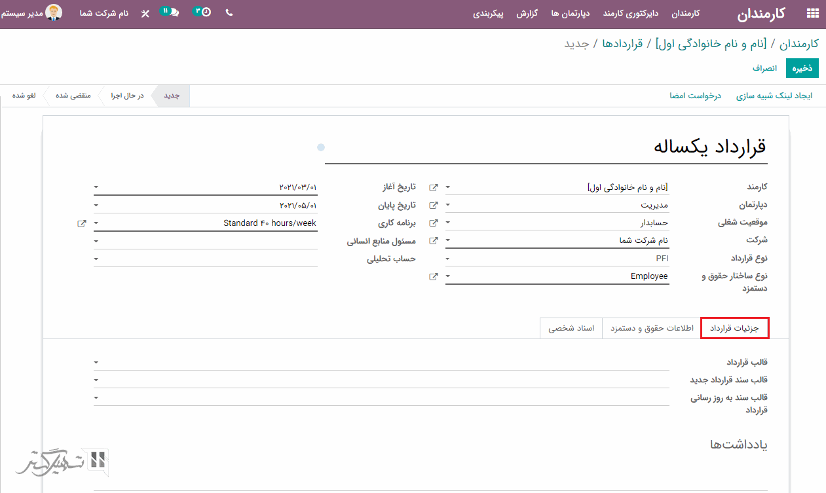Expand the مسئول منابع انسانی dropdown
Viewport: 826px width, 493px height.
click(x=96, y=241)
